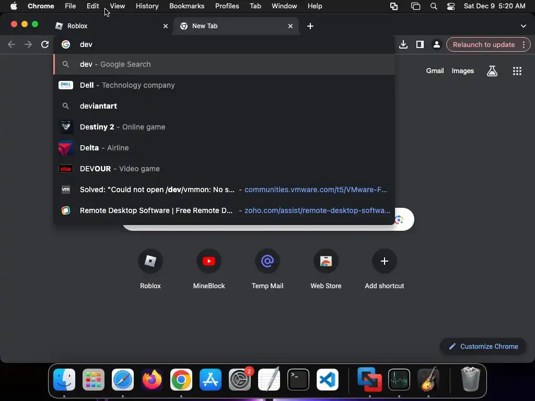Close the New Tab tab
This screenshot has width=535, height=401.
tap(290, 26)
